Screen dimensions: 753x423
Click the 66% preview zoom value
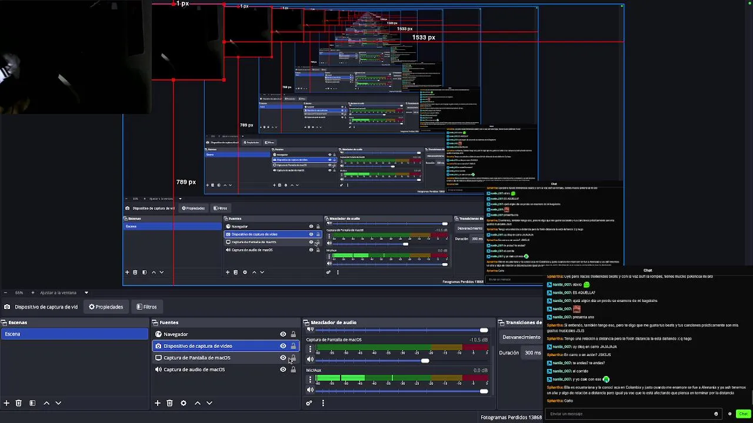coord(19,293)
